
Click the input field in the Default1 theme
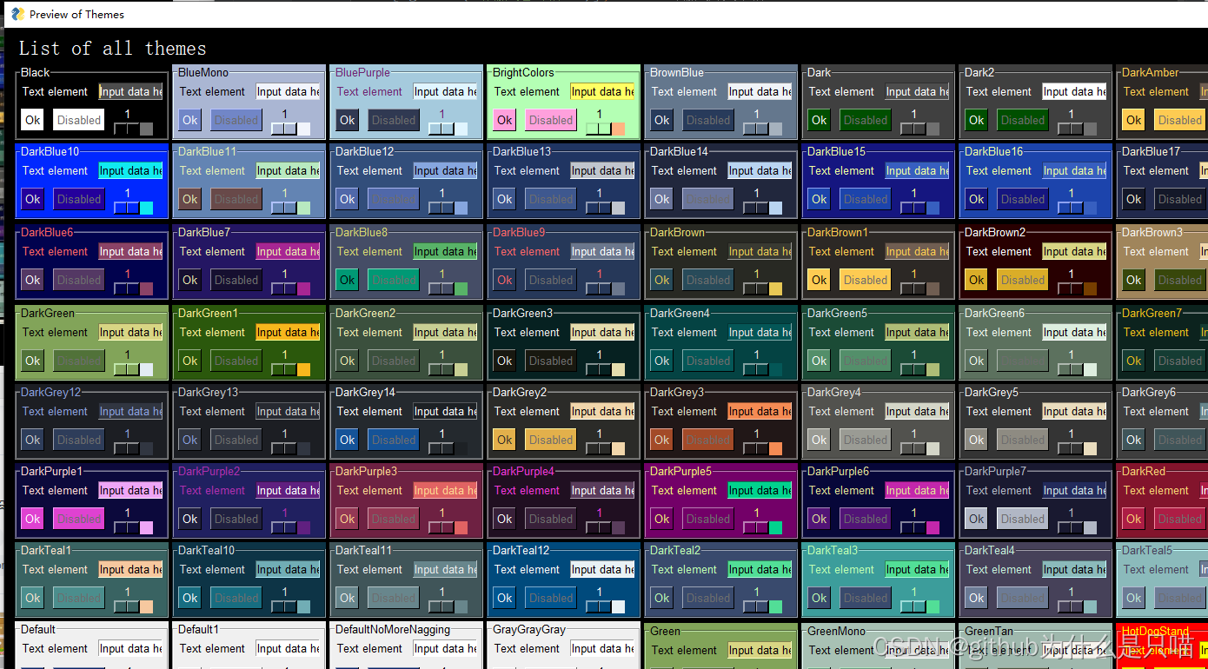click(288, 648)
